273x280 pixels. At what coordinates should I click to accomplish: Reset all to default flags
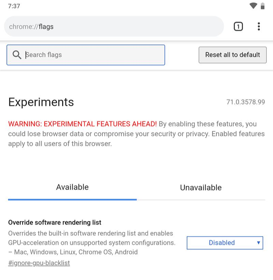233,55
